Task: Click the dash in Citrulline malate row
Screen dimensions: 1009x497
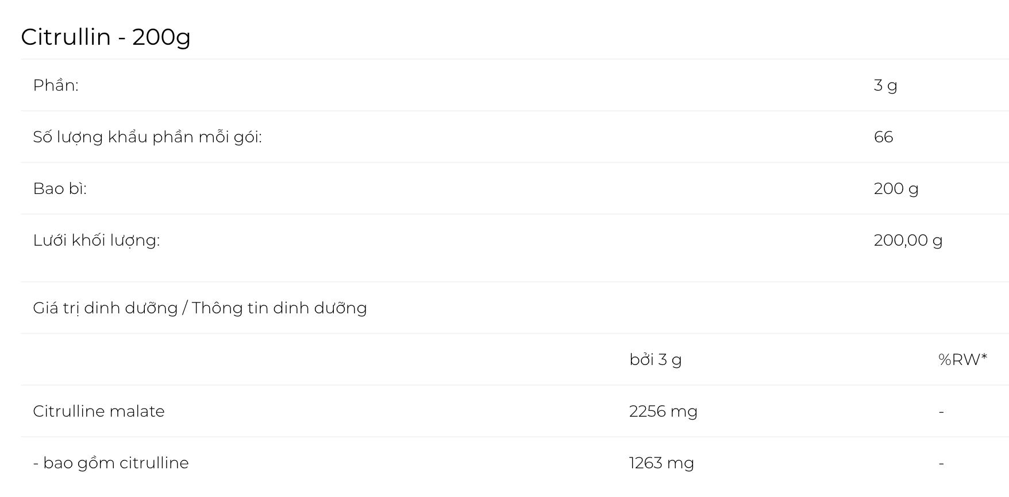Action: point(941,411)
